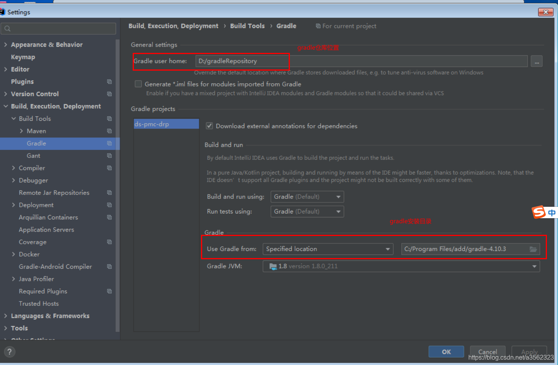The height and width of the screenshot is (365, 558).
Task: Click project-level icon next to Maven
Action: [x=109, y=131]
